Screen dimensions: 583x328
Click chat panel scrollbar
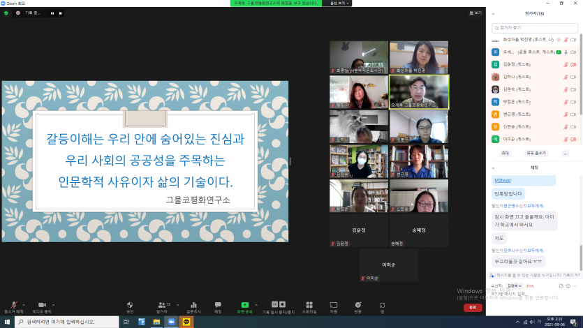pyautogui.click(x=581, y=256)
